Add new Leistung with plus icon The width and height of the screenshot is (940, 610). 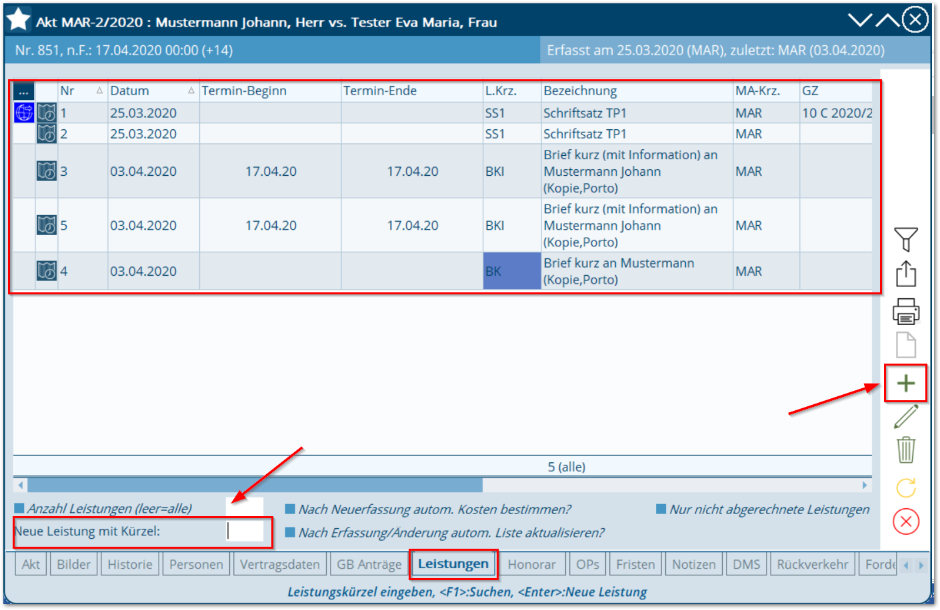click(905, 383)
